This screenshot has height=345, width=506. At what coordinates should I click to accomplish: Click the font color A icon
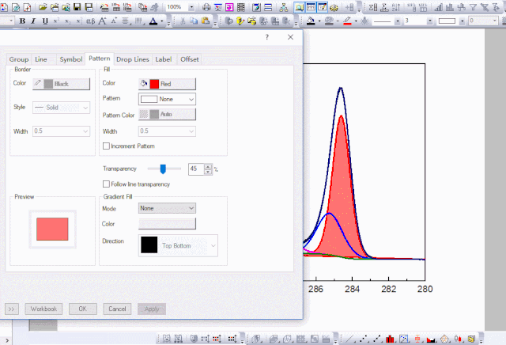pos(152,21)
